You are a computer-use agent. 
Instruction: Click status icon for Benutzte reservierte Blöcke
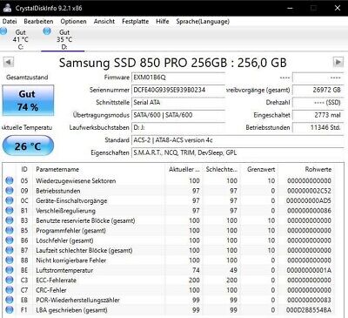[x=10, y=220]
